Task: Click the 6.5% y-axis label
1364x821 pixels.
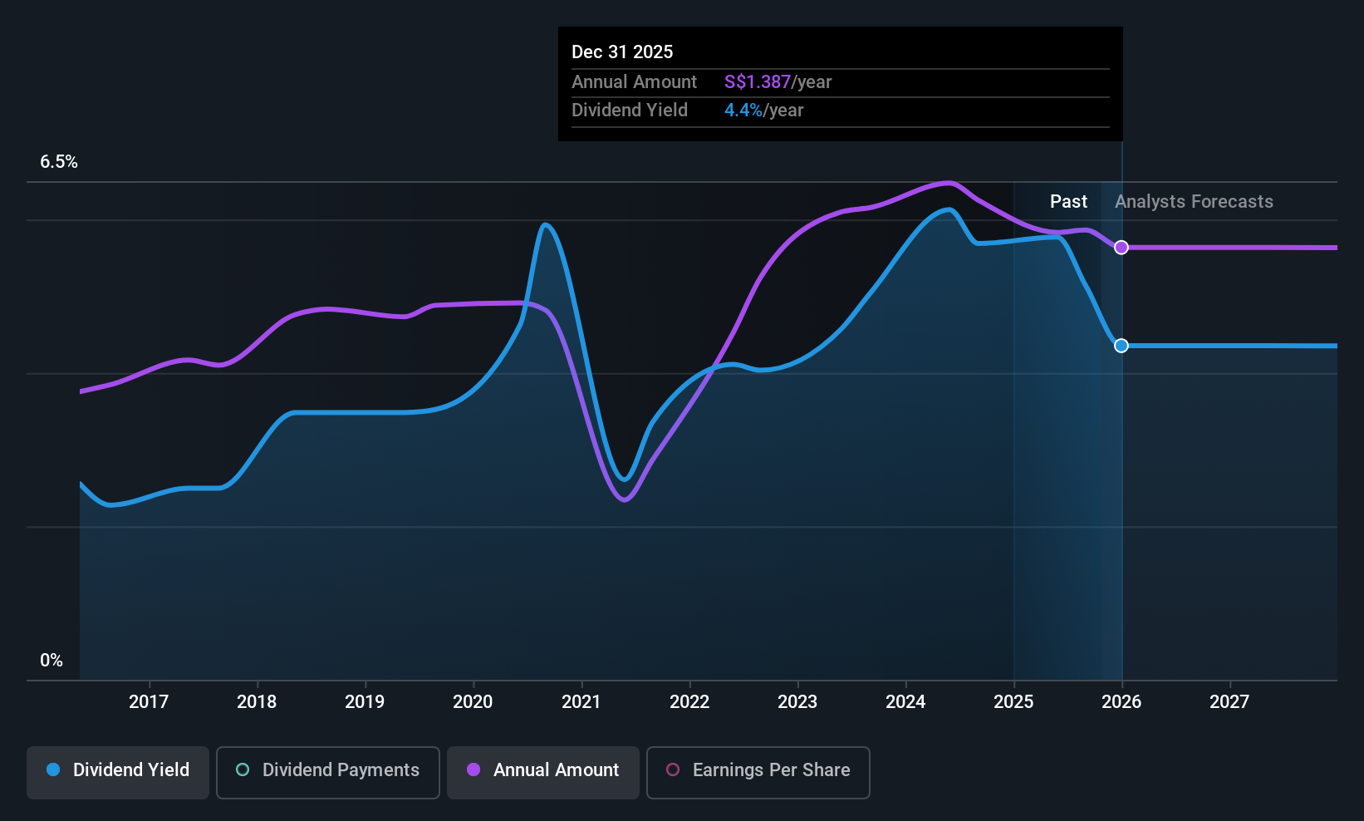Action: tap(59, 162)
